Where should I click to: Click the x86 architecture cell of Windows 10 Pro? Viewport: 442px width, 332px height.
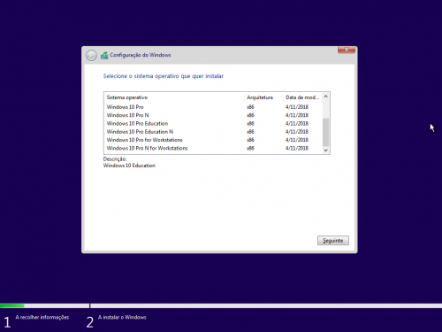click(x=250, y=107)
